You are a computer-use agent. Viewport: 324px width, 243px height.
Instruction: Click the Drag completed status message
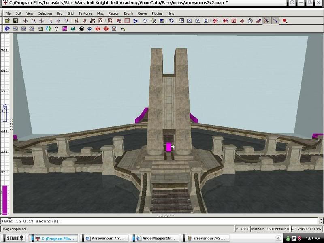coord(14,229)
